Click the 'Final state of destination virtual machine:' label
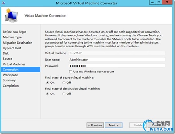175x134 pixels. [x=72, y=89]
